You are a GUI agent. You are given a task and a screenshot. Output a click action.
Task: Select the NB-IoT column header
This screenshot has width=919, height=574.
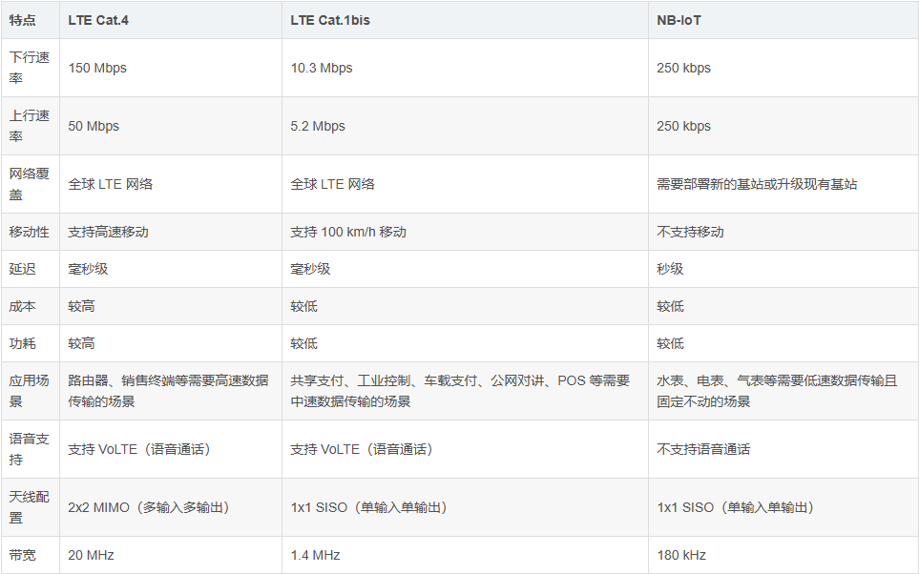pyautogui.click(x=679, y=20)
